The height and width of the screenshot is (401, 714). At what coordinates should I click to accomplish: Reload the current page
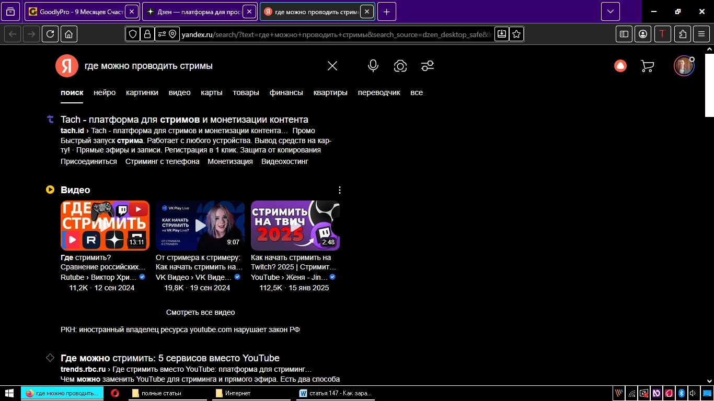(x=50, y=34)
